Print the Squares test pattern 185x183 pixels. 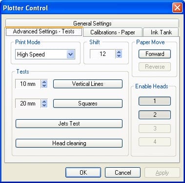tap(88, 104)
